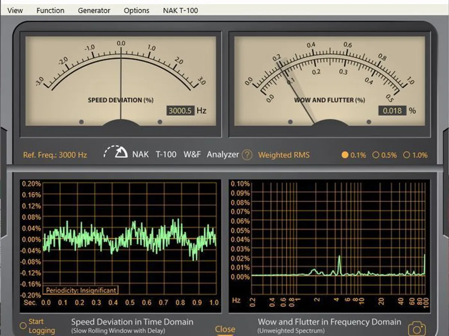Click the 3000.5 Hz frequency readout
Screen dimensions: 449x336
pyautogui.click(x=180, y=111)
